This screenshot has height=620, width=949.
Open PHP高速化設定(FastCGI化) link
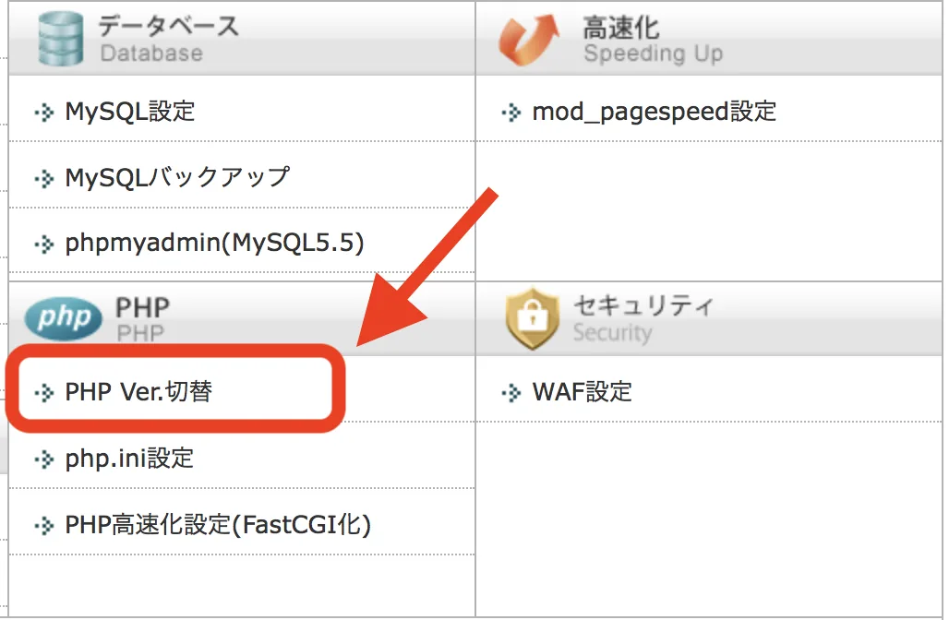coord(218,525)
